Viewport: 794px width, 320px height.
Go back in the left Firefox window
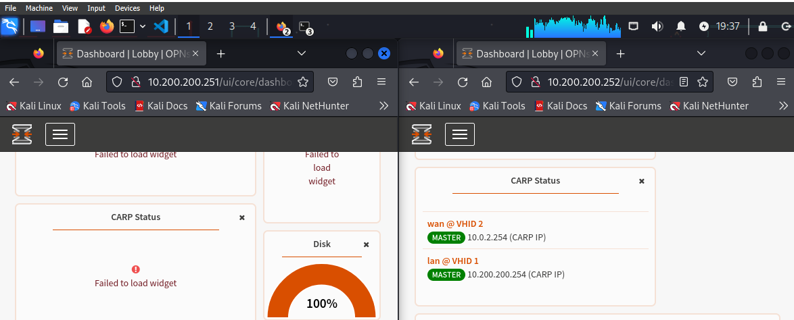click(x=14, y=82)
